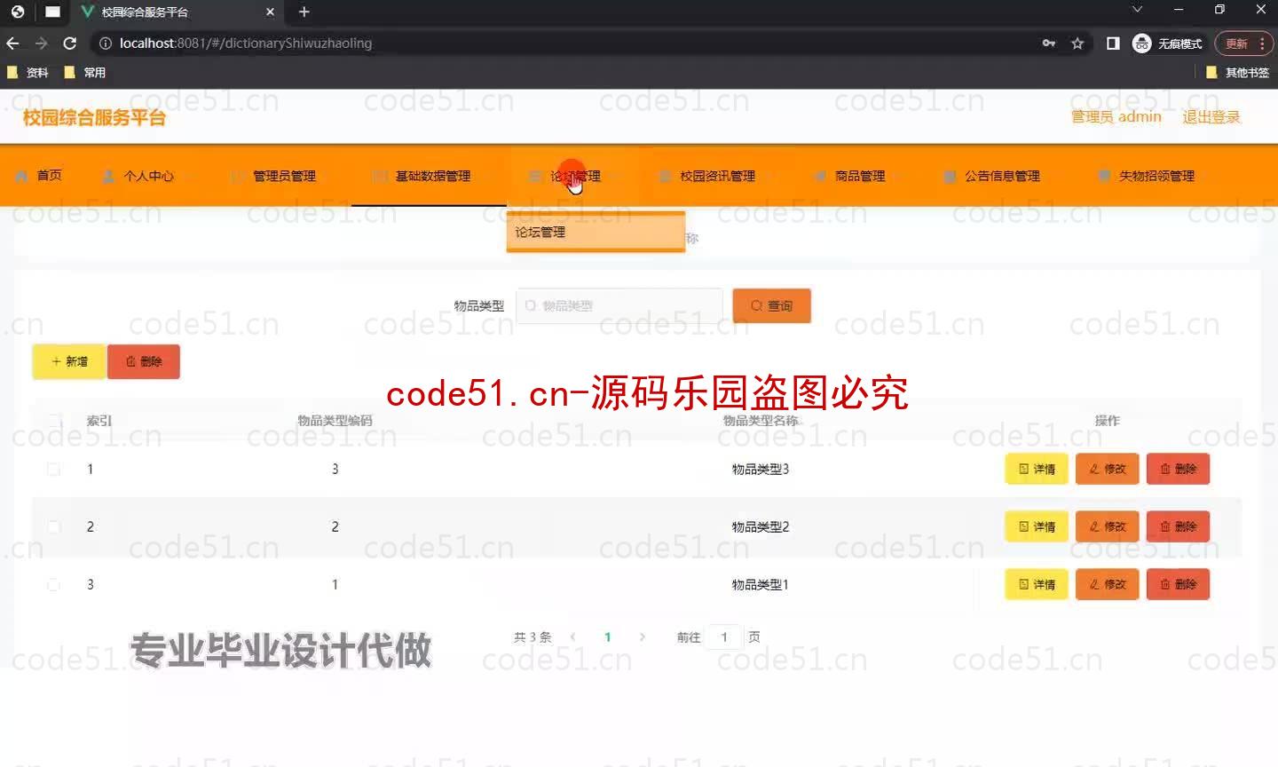Click 删除 for 物品类型3
The width and height of the screenshot is (1278, 767).
click(1179, 469)
